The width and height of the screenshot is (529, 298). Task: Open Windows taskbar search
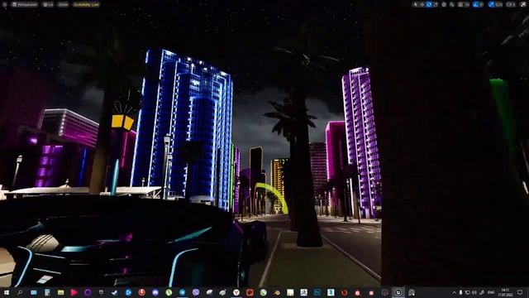point(20,292)
